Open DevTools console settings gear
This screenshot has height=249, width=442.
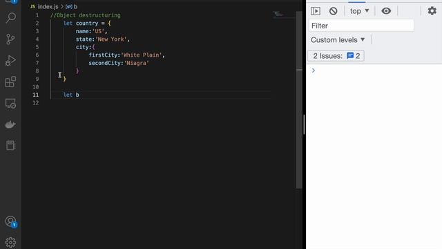point(432,11)
